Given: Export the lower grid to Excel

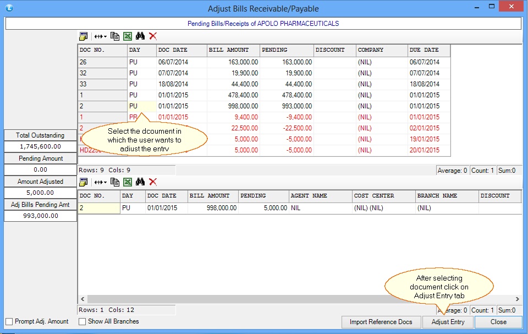Looking at the screenshot, I should [128, 182].
